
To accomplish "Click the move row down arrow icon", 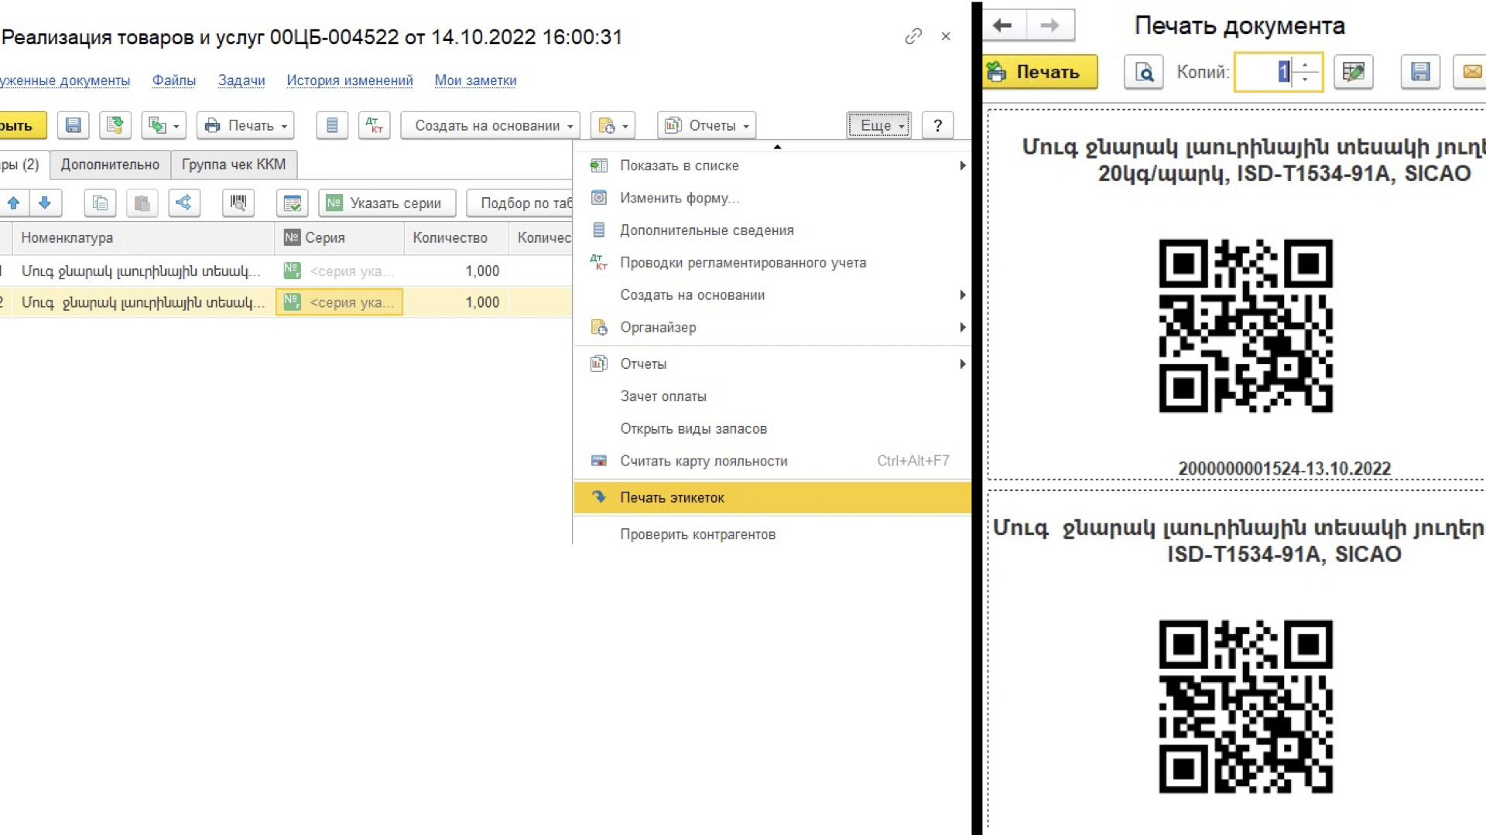I will point(45,203).
